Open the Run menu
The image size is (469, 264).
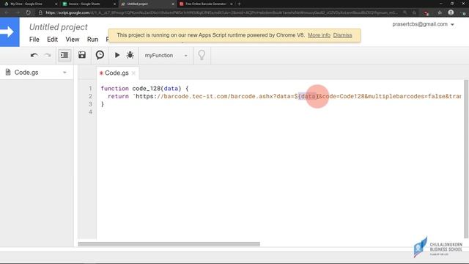pyautogui.click(x=92, y=40)
